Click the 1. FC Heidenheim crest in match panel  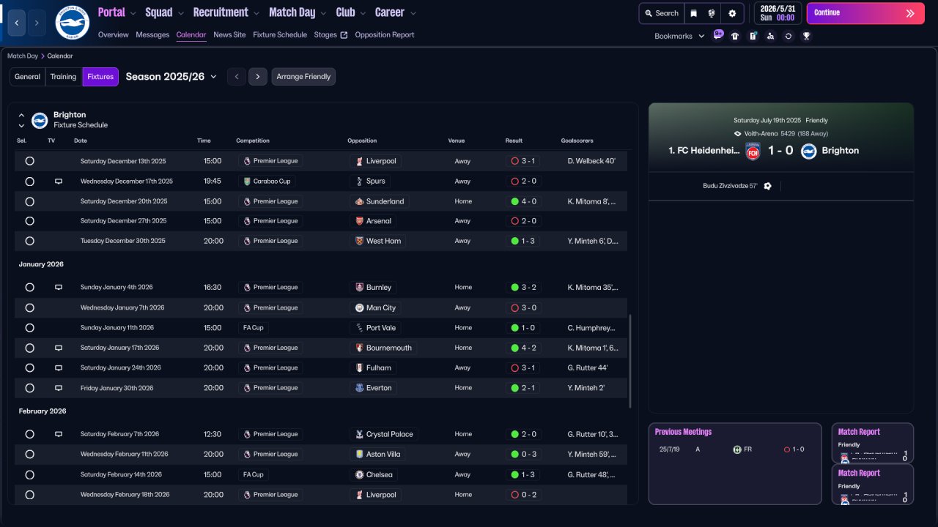(x=753, y=151)
